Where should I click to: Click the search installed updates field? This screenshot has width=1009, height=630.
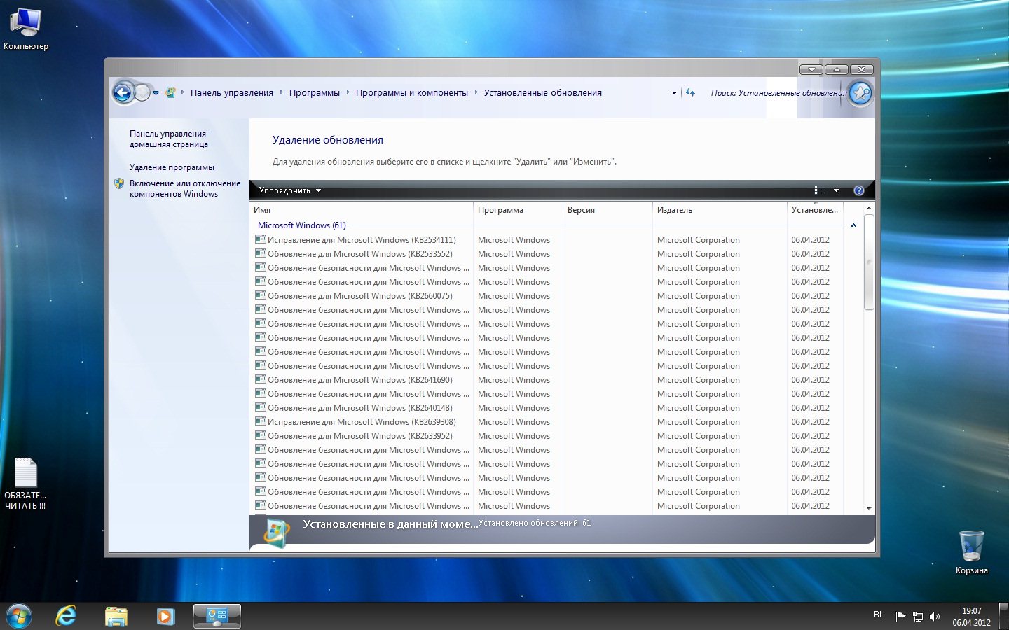coord(776,93)
